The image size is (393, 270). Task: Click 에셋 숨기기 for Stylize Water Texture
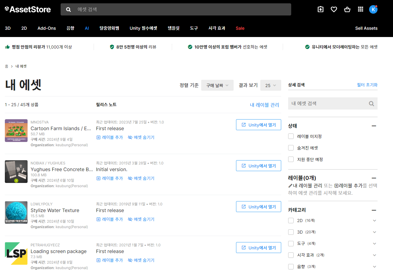[x=141, y=219]
